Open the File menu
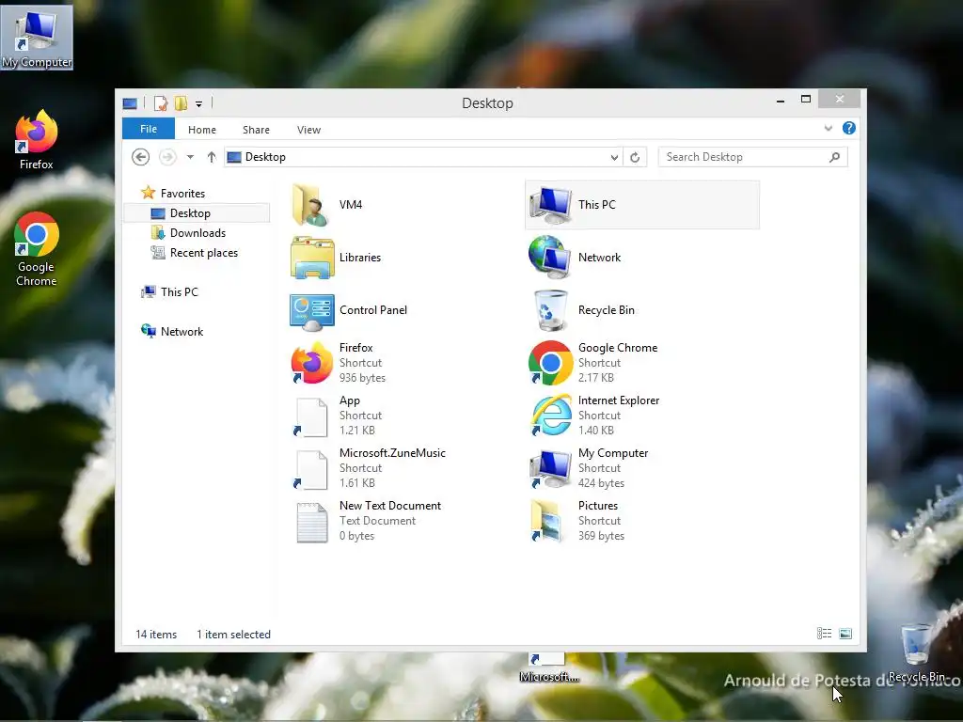Image resolution: width=963 pixels, height=722 pixels. point(149,129)
